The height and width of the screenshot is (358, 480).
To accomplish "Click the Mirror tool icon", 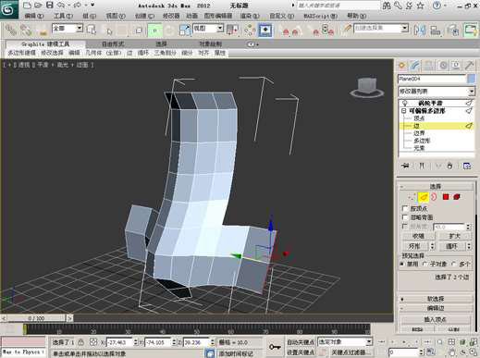I will pyautogui.click(x=420, y=31).
